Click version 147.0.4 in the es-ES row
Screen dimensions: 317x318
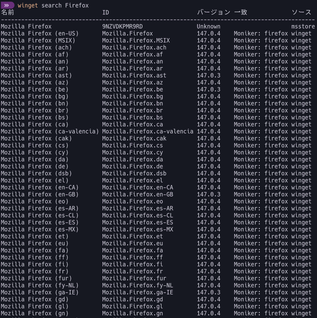[209, 222]
